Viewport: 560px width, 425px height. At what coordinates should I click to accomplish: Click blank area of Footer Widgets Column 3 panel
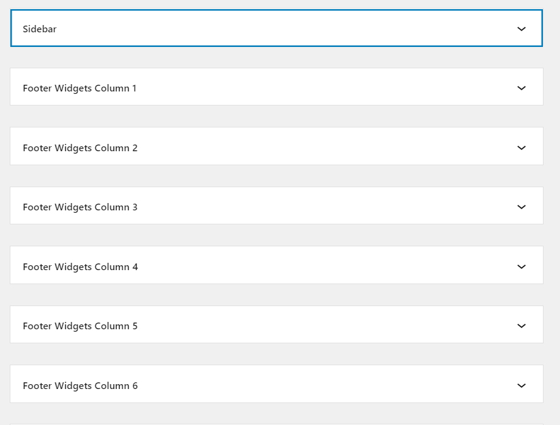click(x=276, y=205)
